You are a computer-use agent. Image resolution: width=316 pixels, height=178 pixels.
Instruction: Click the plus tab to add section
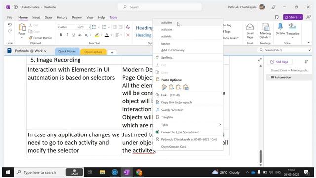click(x=112, y=52)
